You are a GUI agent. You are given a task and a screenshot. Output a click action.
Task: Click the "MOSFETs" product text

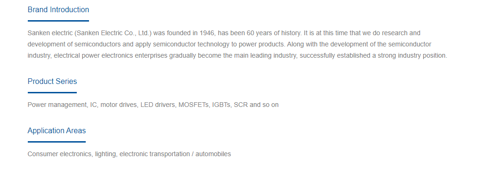[194, 105]
